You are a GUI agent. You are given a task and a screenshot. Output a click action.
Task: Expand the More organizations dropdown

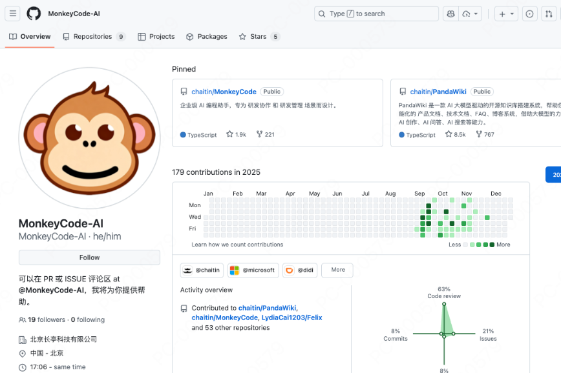click(337, 270)
